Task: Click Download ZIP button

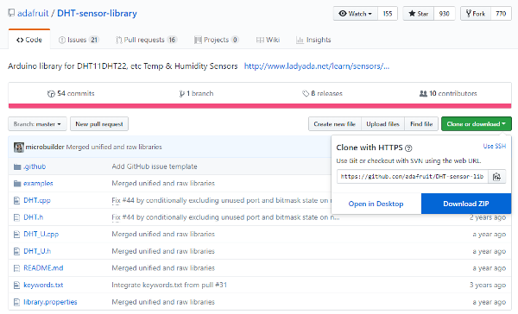Action: pyautogui.click(x=466, y=204)
